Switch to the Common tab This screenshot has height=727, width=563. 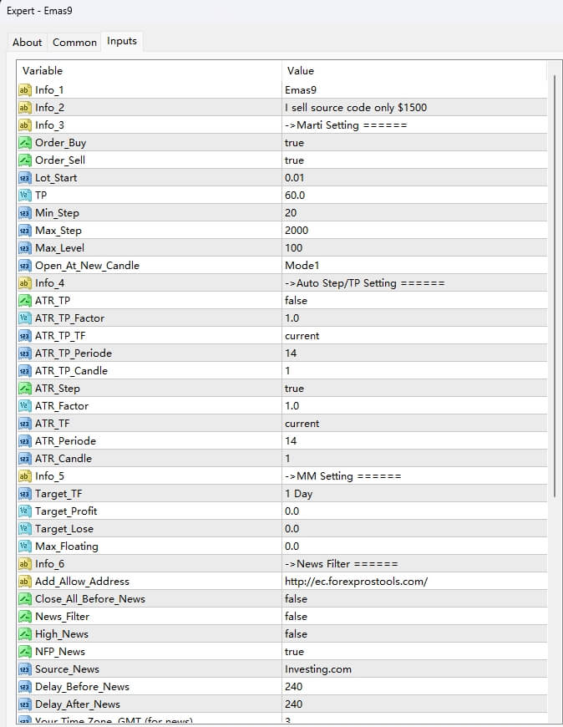coord(74,42)
